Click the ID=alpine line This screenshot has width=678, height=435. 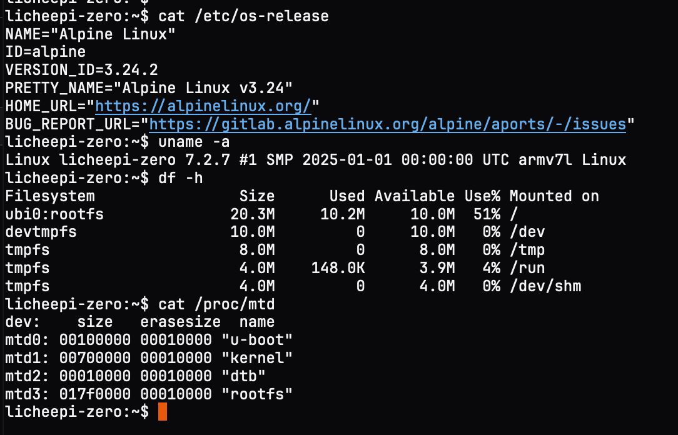coord(46,52)
